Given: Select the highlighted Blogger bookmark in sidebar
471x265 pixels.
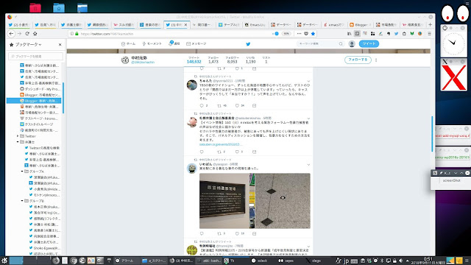Looking at the screenshot, I should pyautogui.click(x=34, y=101).
